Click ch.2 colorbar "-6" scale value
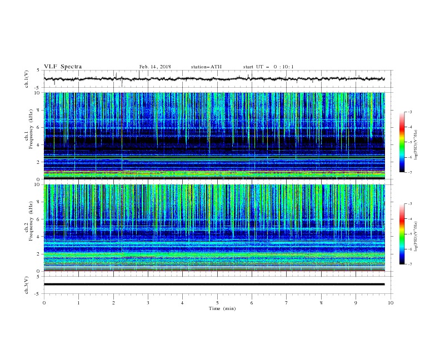Screen dimensions: 440x340 pyautogui.click(x=410, y=249)
